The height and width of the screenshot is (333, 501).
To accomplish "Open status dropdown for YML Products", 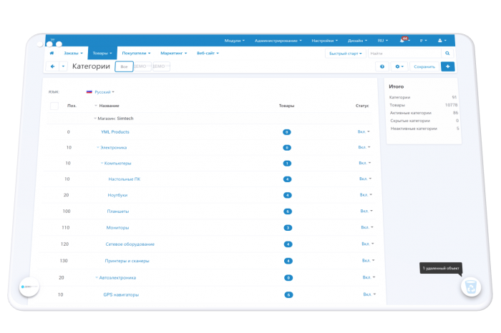I will [x=364, y=131].
